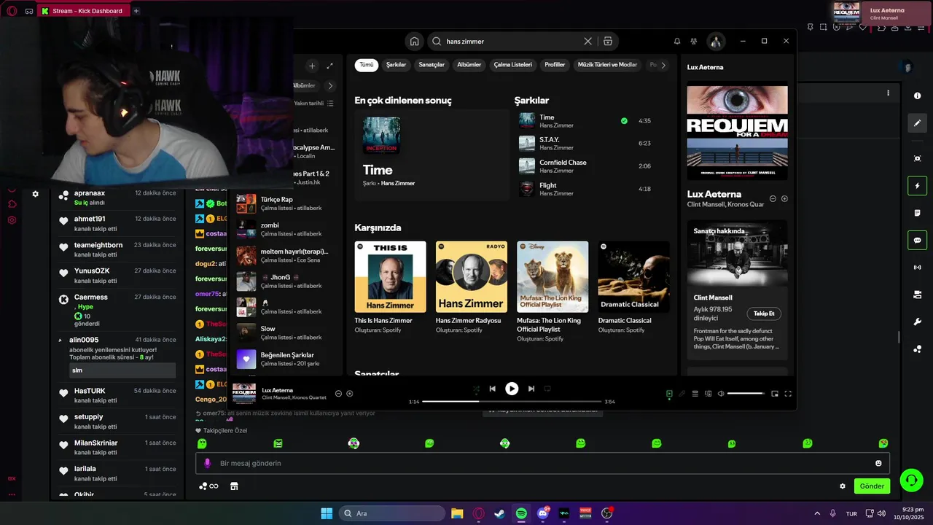Open wrench tools icon in Kick sidebar
The height and width of the screenshot is (525, 933).
coord(917,322)
